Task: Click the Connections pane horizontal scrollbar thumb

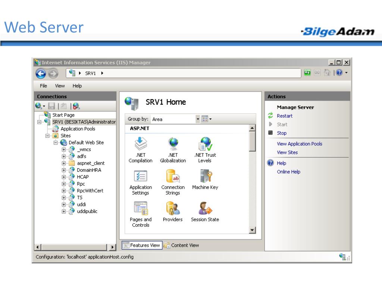Action: click(x=74, y=247)
